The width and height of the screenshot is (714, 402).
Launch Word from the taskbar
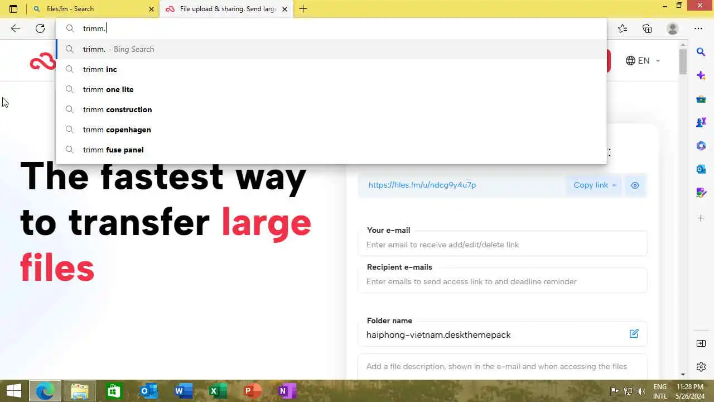pos(184,391)
